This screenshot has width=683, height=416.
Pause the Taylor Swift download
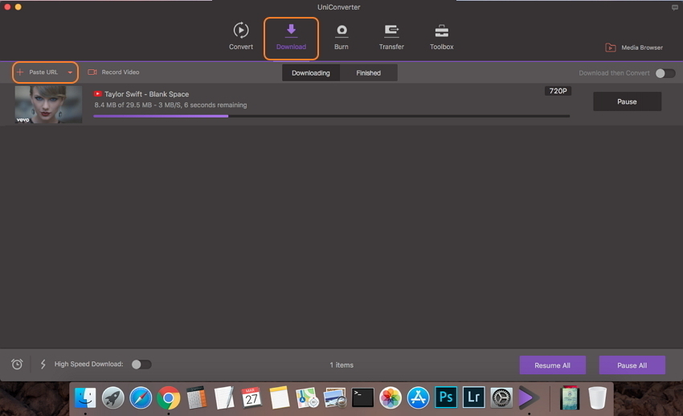pyautogui.click(x=627, y=101)
